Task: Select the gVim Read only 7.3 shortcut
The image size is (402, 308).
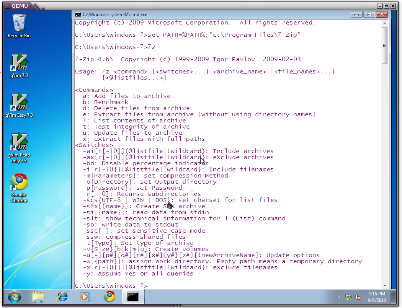Action: point(19,145)
